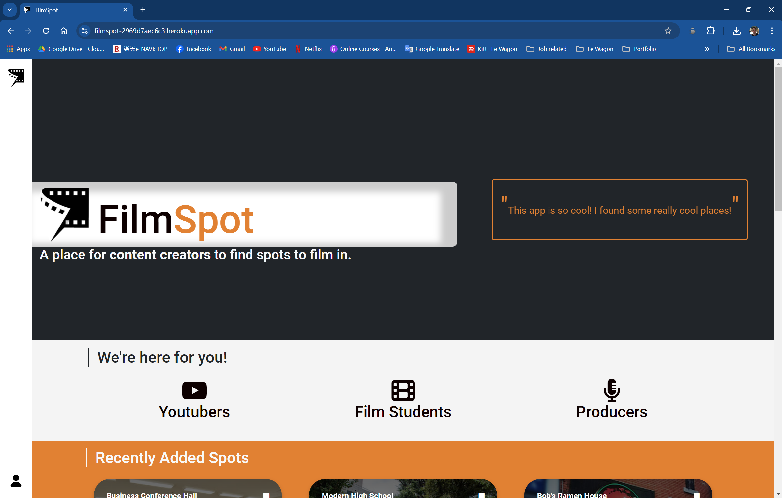Toggle bookmark on Bob's Ramen House card
This screenshot has height=498, width=782.
697,495
